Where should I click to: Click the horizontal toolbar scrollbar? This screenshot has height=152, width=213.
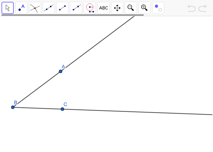(72, 15)
